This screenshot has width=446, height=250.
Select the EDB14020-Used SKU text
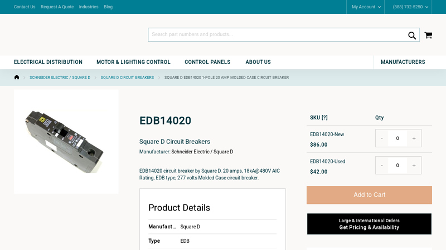tap(327, 161)
